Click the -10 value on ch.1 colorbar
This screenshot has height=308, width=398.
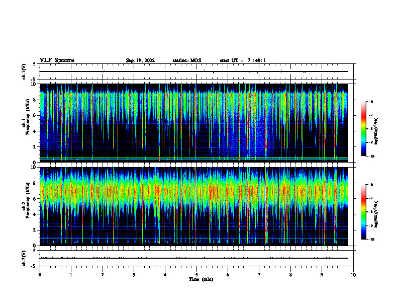tap(371, 156)
